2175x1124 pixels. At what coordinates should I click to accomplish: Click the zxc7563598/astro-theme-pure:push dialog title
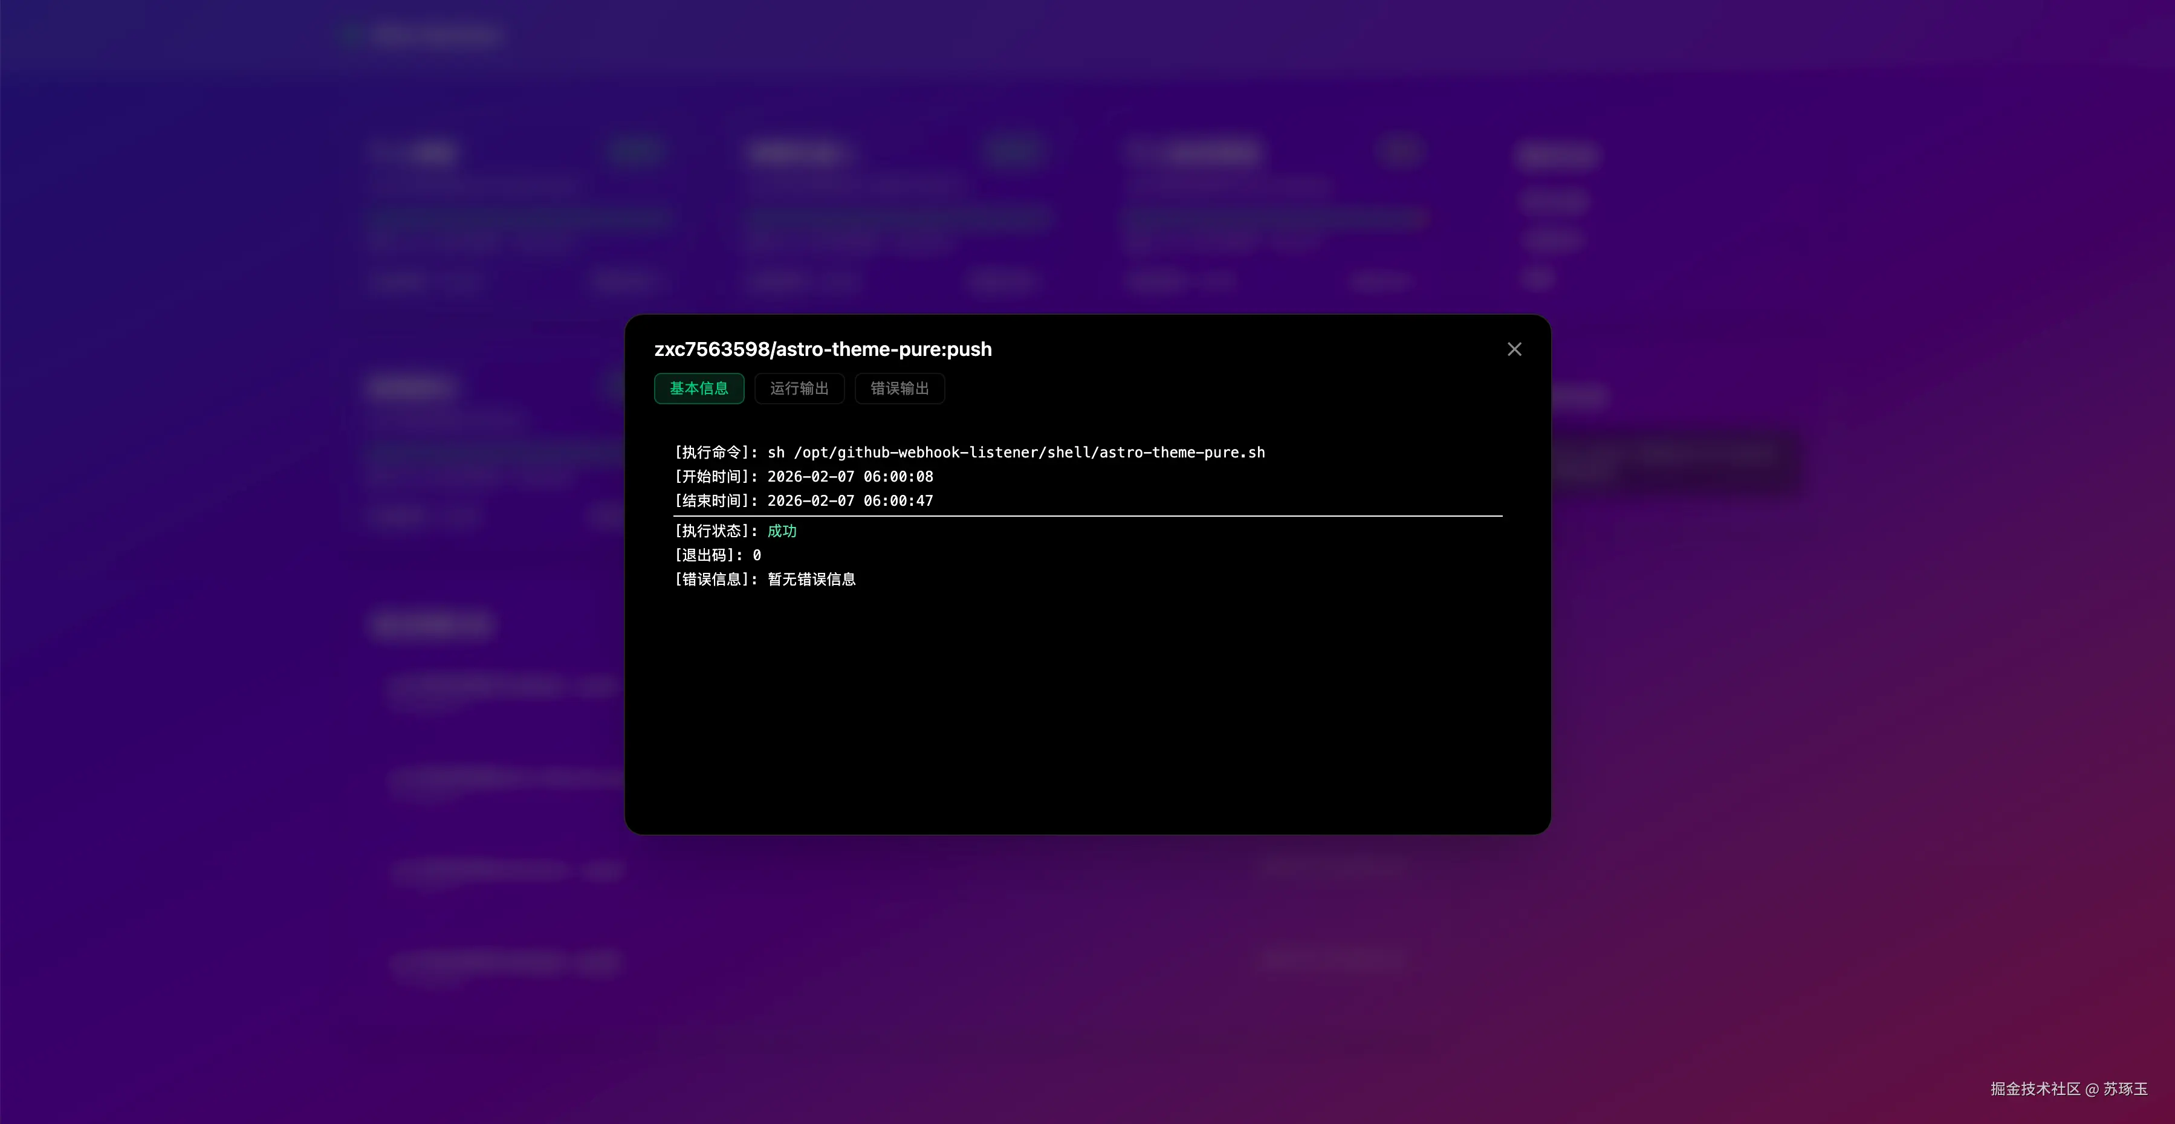822,349
